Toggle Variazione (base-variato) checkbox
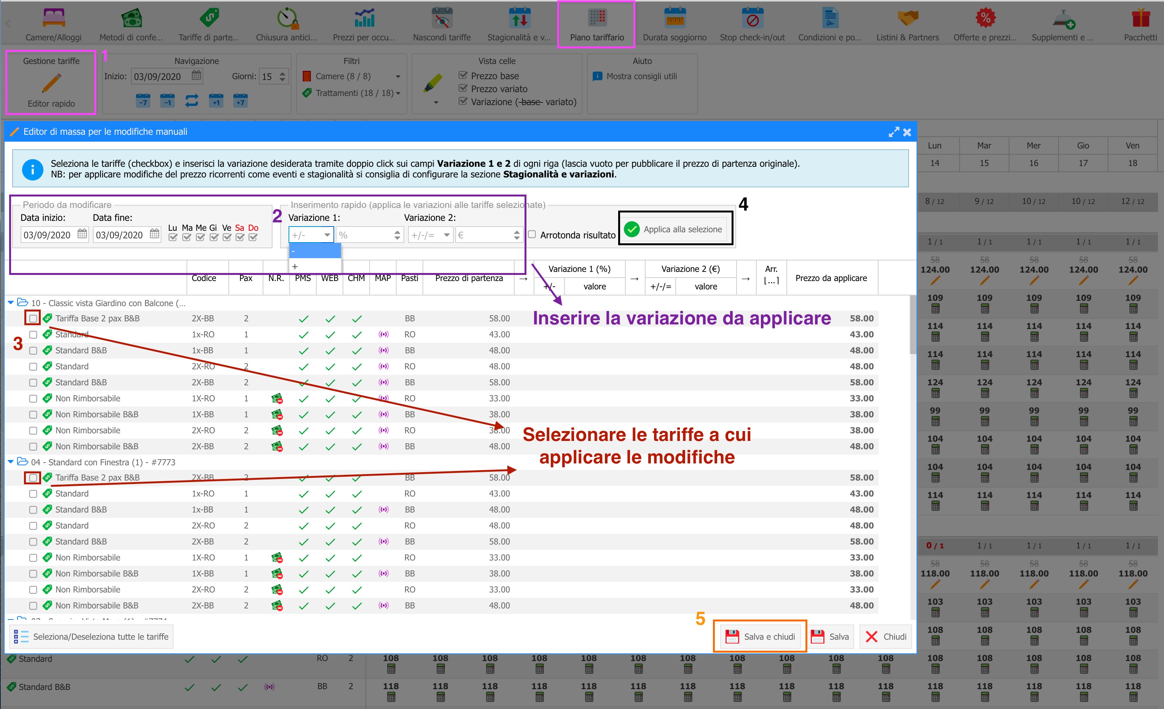The height and width of the screenshot is (709, 1164). pos(463,101)
